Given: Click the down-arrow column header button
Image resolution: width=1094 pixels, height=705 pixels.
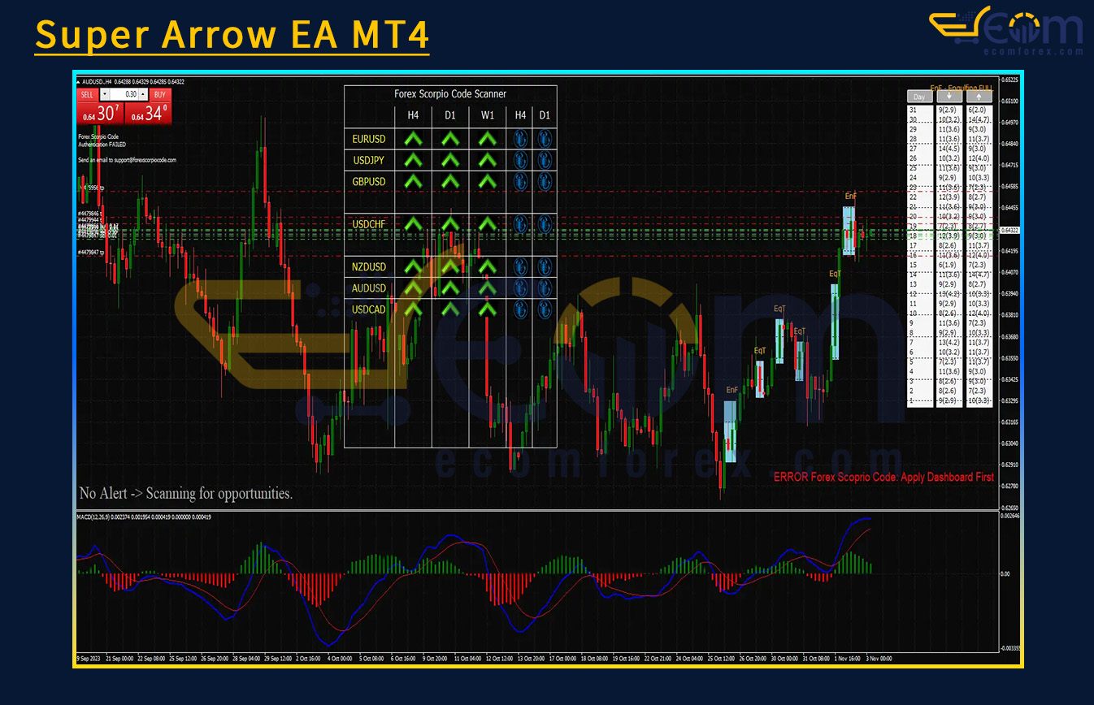Looking at the screenshot, I should tap(949, 97).
